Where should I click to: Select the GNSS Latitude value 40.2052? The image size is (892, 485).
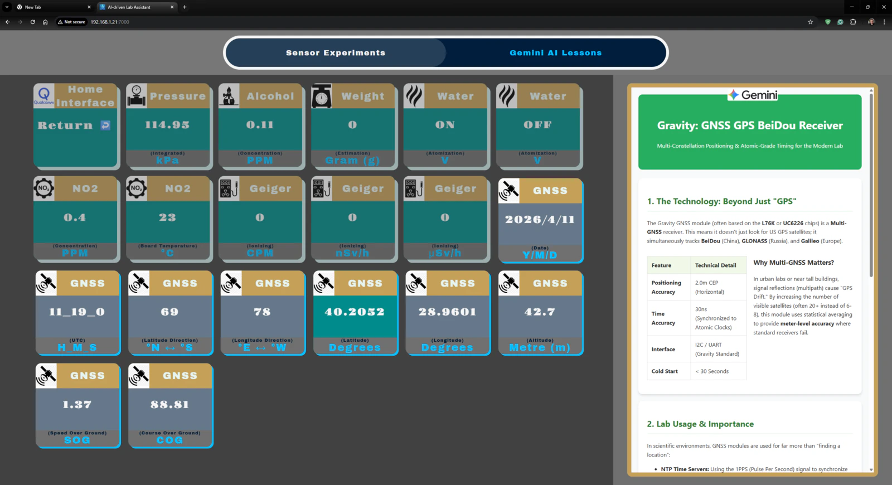pyautogui.click(x=355, y=312)
